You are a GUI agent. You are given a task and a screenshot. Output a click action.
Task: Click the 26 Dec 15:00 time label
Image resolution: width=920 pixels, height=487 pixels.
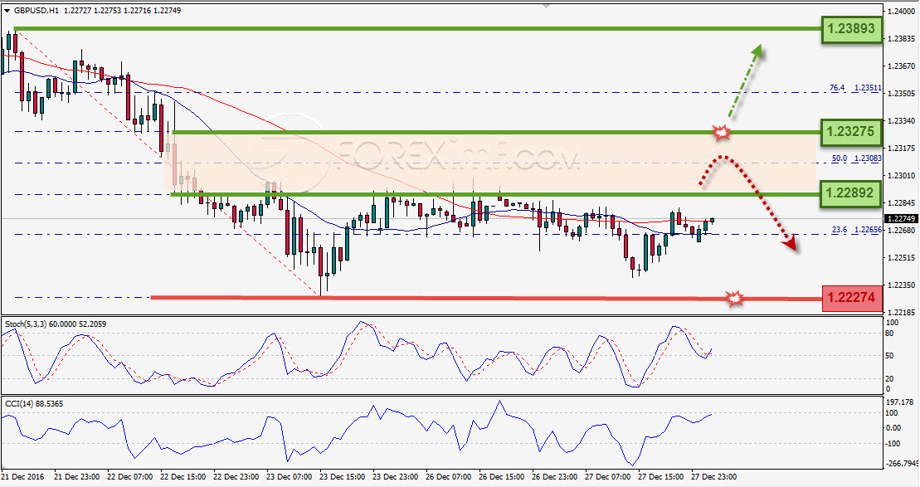click(x=502, y=477)
